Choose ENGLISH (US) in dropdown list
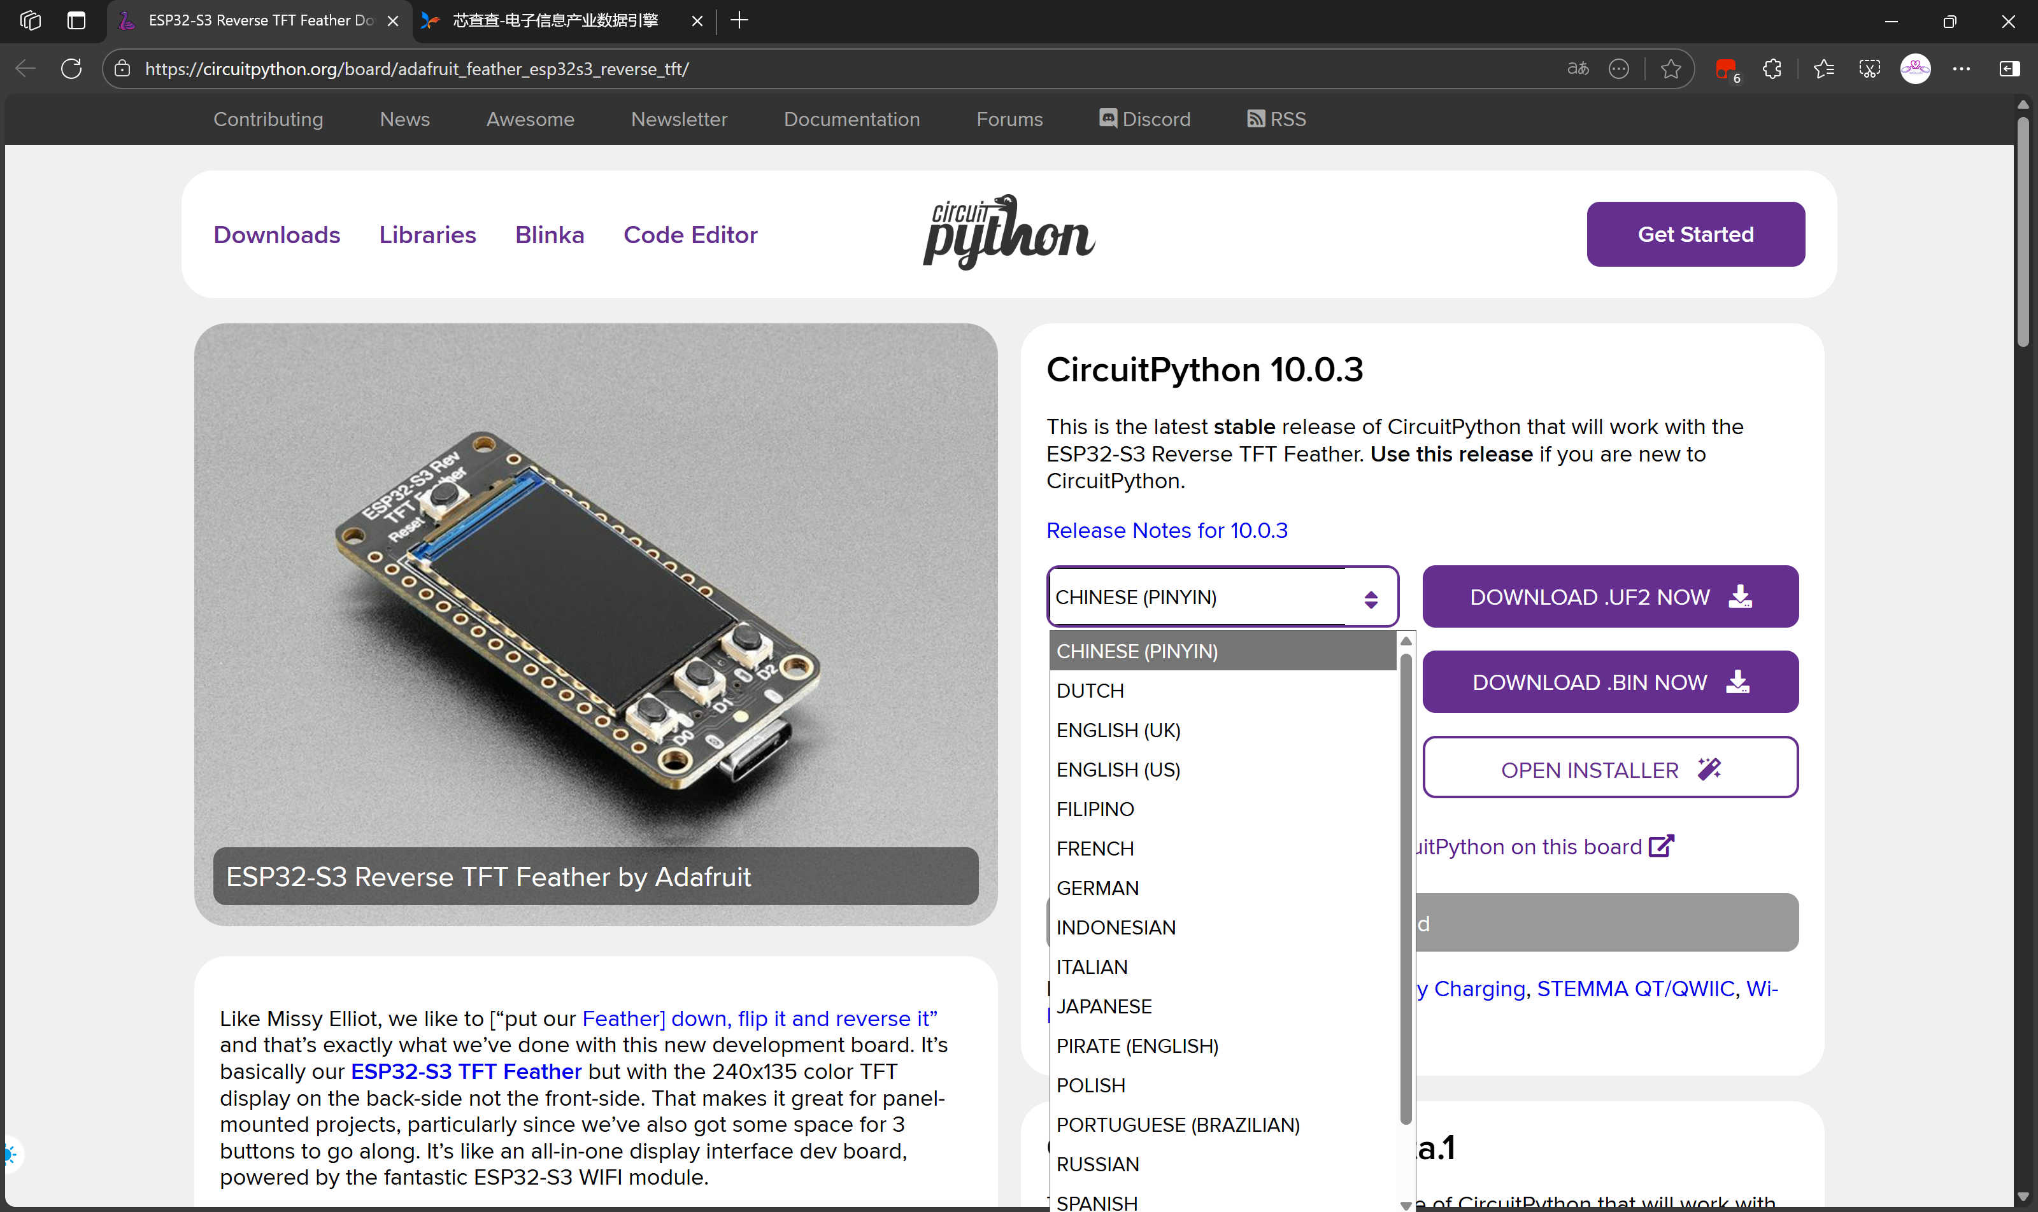Screen dimensions: 2038x1212 click(x=1118, y=770)
